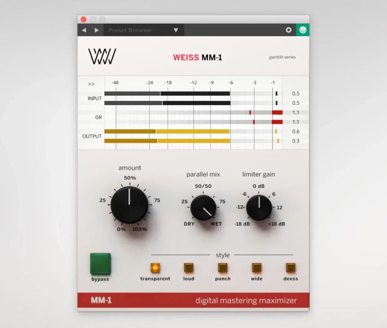Go to the previous preset arrow
Image resolution: width=387 pixels, height=328 pixels.
coord(84,30)
